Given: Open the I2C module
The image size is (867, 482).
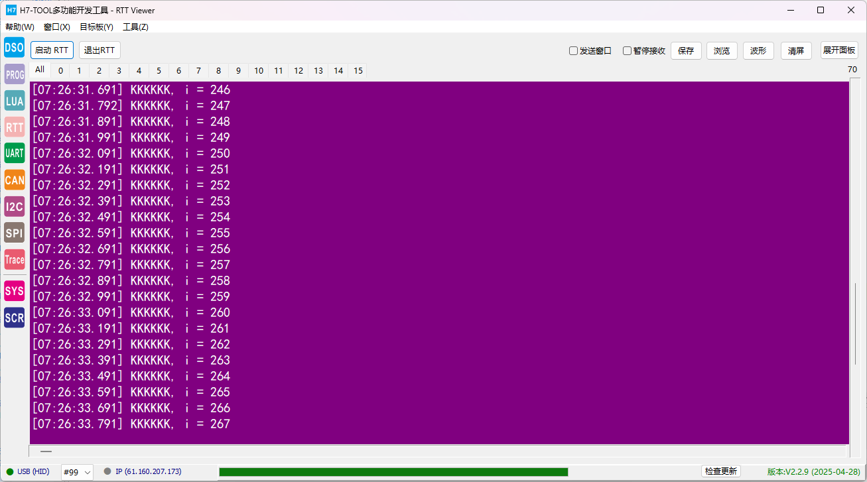Looking at the screenshot, I should (x=14, y=206).
